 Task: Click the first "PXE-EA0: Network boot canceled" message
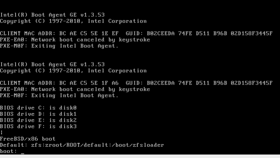pyautogui.click(x=75, y=40)
